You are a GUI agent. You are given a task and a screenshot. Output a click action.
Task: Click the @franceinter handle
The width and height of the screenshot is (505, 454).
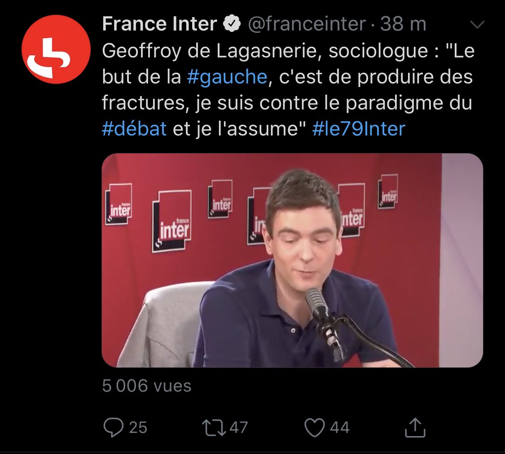coord(307,24)
